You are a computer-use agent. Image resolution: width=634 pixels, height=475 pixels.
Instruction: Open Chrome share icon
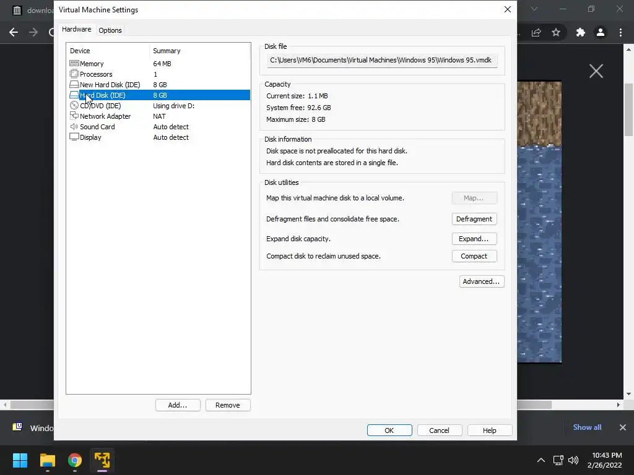(536, 32)
